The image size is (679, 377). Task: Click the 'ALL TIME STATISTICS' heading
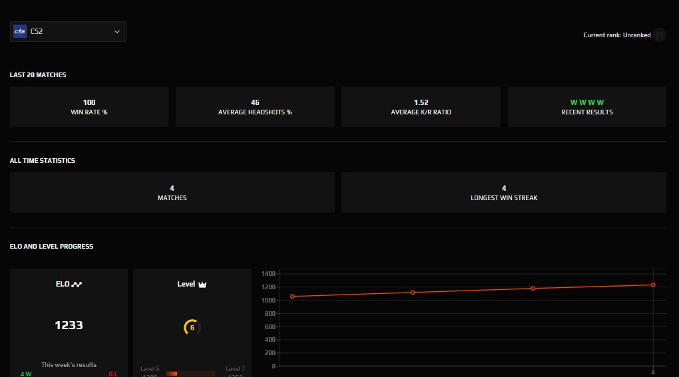[43, 160]
